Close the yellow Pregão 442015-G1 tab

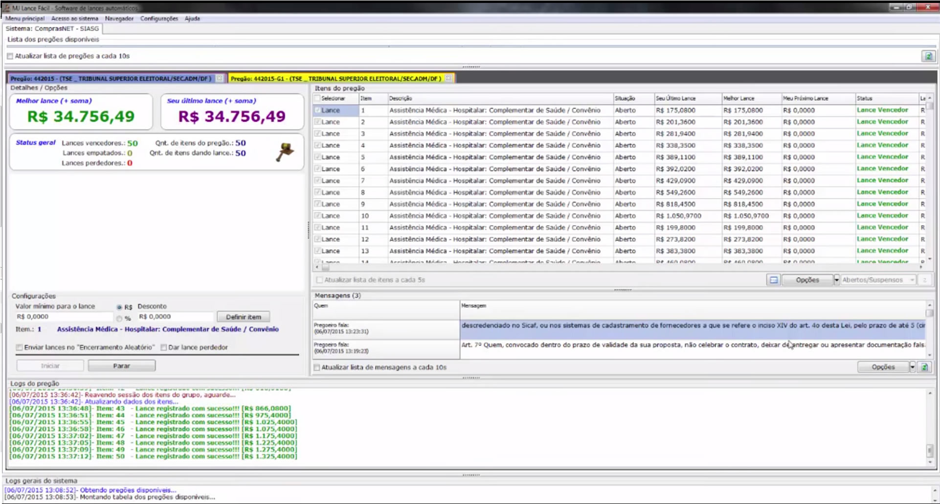(448, 78)
